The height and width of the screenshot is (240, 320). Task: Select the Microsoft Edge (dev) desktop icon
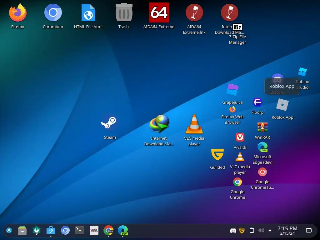(262, 147)
